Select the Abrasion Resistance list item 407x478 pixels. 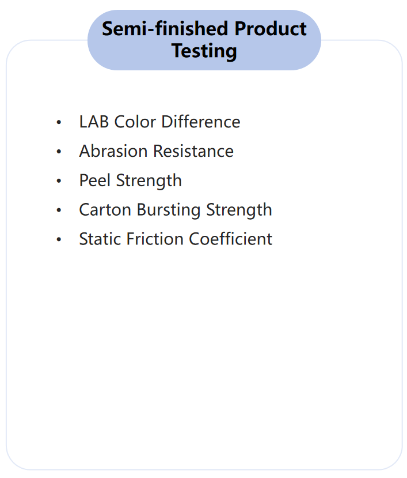point(156,151)
